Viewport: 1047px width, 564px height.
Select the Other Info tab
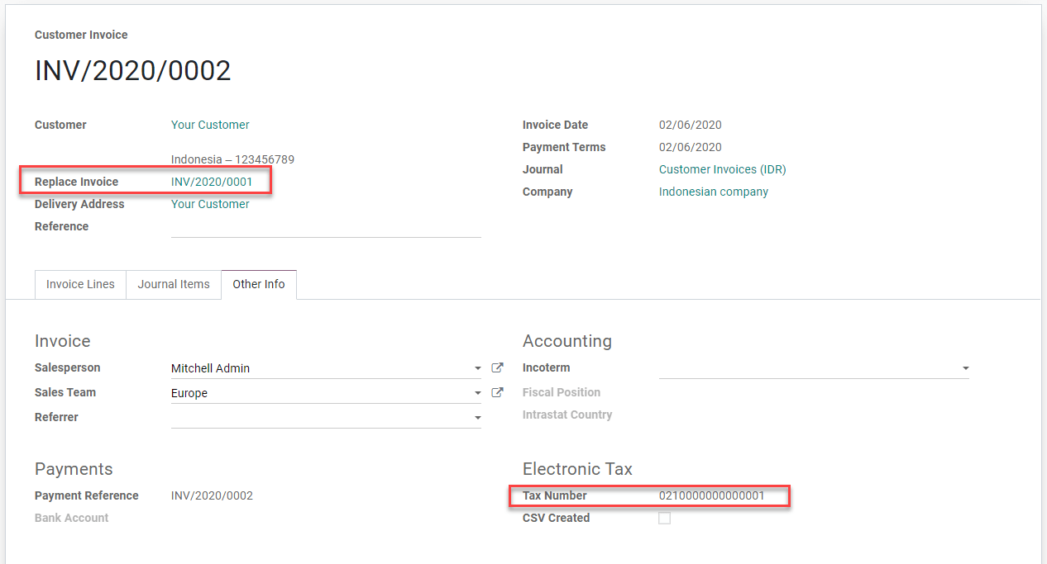pos(258,284)
